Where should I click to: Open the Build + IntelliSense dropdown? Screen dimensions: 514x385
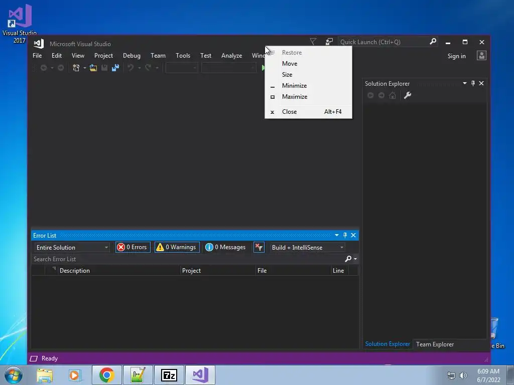(307, 248)
